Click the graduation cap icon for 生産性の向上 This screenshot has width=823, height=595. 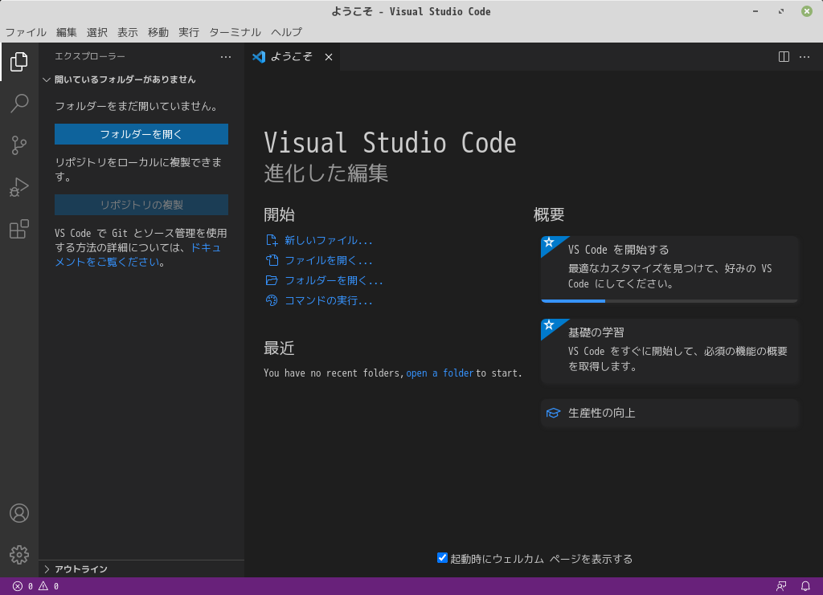click(553, 413)
